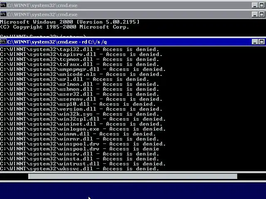Click the winsta.dll access denied line
266x199 pixels.
[79, 159]
